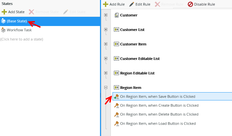The width and height of the screenshot is (232, 136).
Task: Expand the Region Editable List node
Action: pos(106,73)
